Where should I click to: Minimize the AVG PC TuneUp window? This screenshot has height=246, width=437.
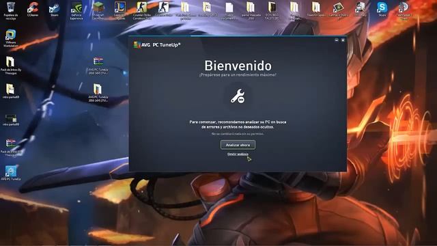coord(337,40)
